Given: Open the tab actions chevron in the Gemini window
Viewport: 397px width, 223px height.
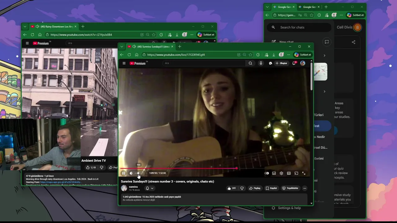Looking at the screenshot, I should coord(267,7).
